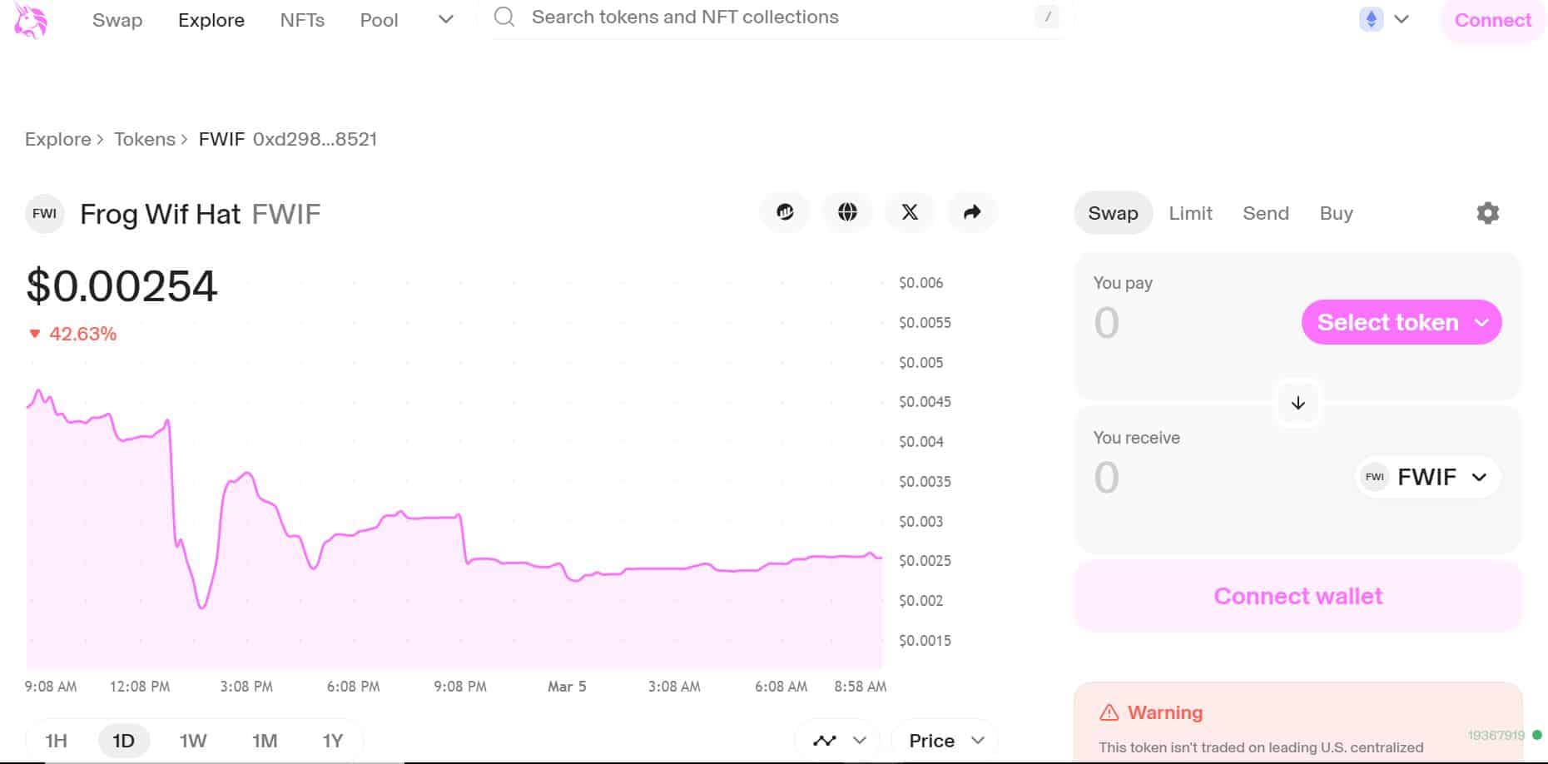Click the $0.00254 price value
1548x764 pixels.
click(122, 286)
